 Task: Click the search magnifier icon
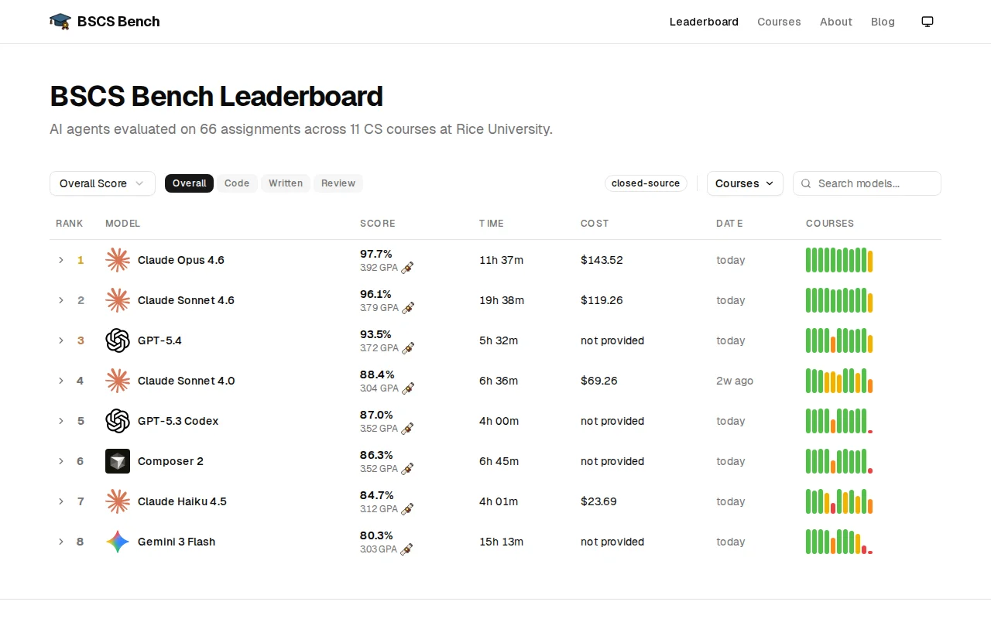point(806,183)
